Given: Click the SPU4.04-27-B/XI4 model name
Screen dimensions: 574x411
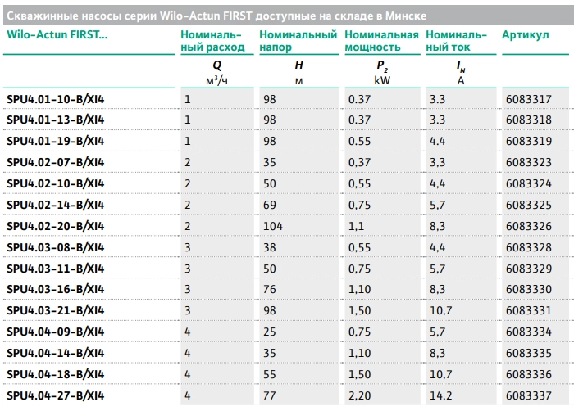Looking at the screenshot, I should point(55,396).
